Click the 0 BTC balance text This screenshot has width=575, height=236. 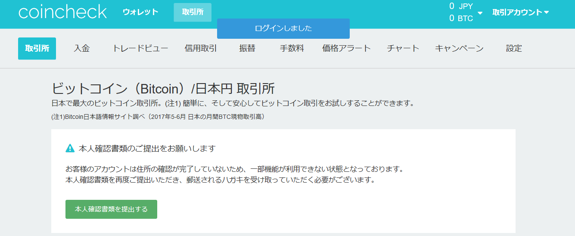tap(461, 18)
